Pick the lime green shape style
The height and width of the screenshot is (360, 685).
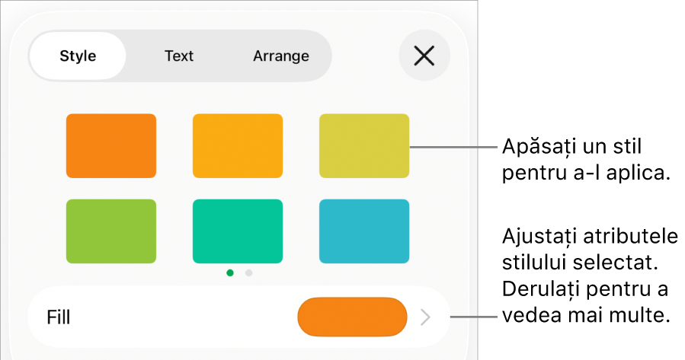coord(111,231)
